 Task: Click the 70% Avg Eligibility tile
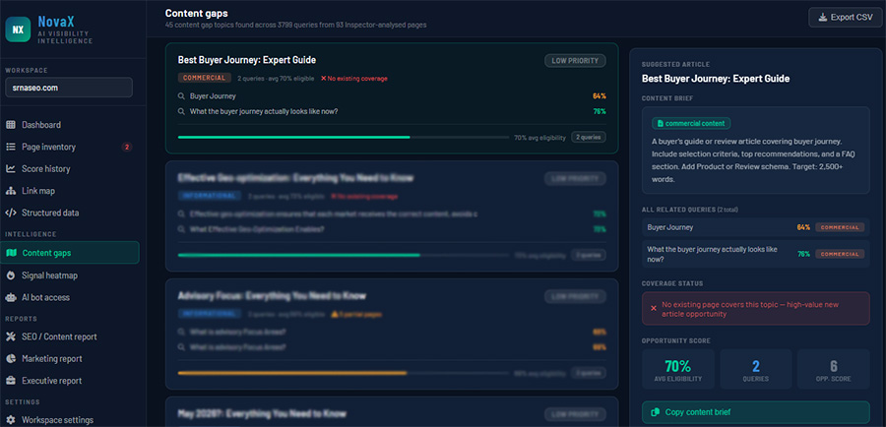point(678,369)
